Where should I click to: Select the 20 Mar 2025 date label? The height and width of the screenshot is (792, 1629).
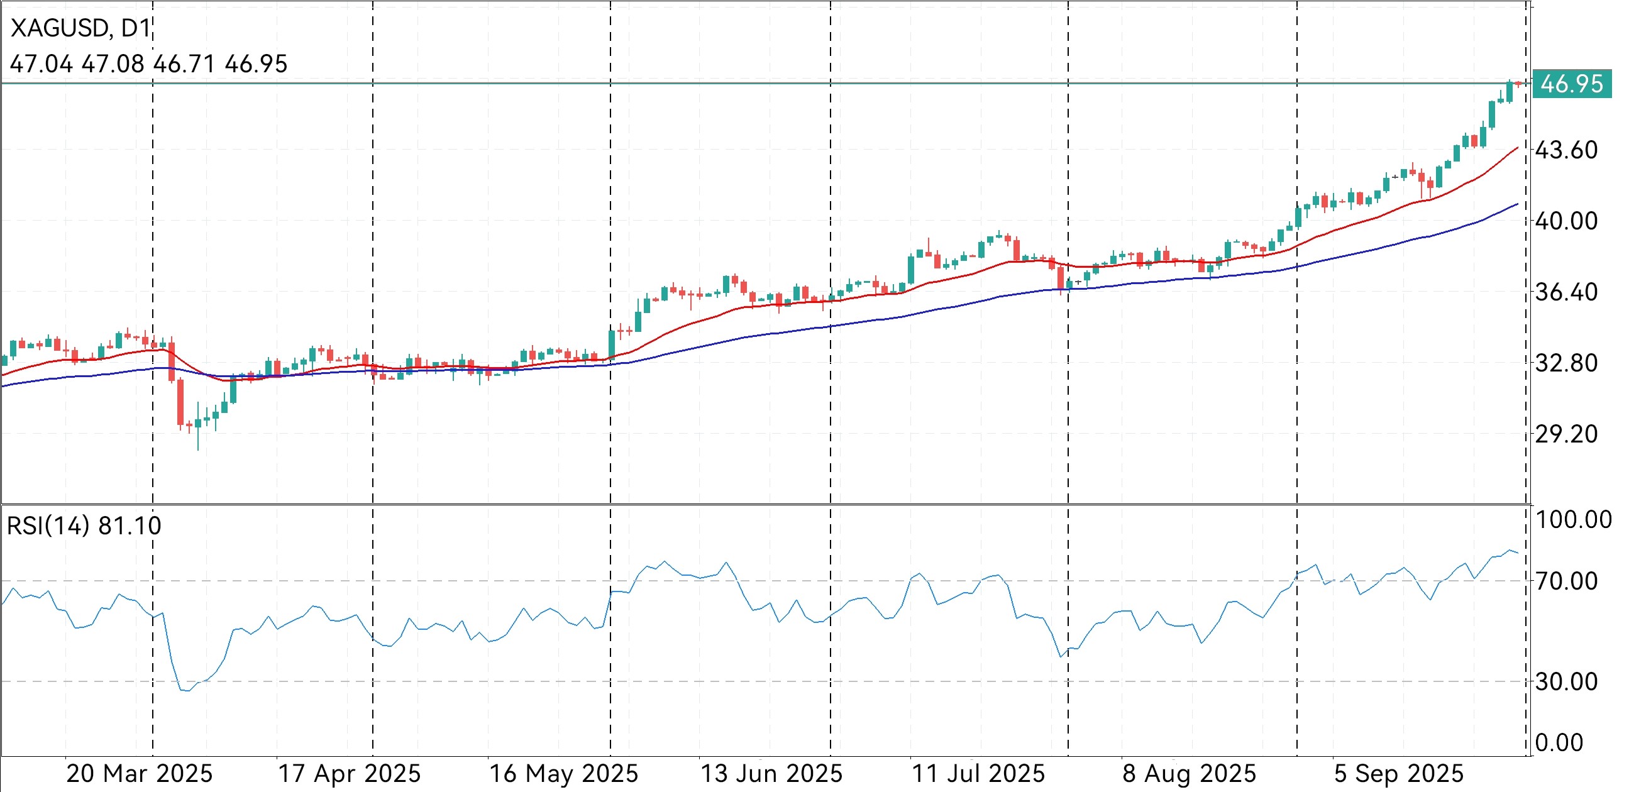139,774
